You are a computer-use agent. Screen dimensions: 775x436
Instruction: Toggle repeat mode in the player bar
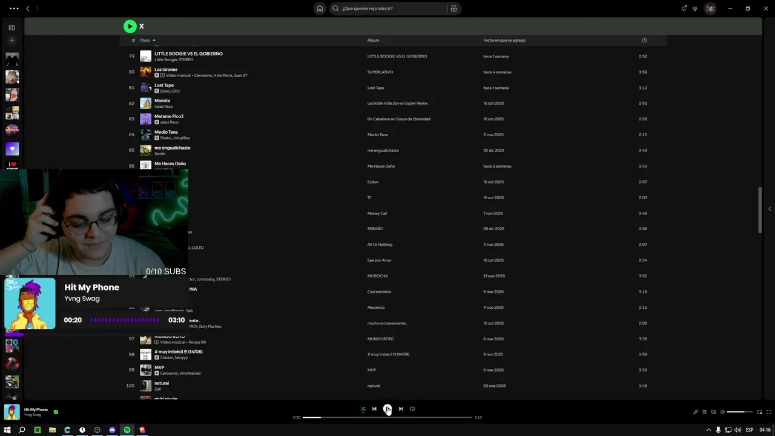pyautogui.click(x=412, y=409)
